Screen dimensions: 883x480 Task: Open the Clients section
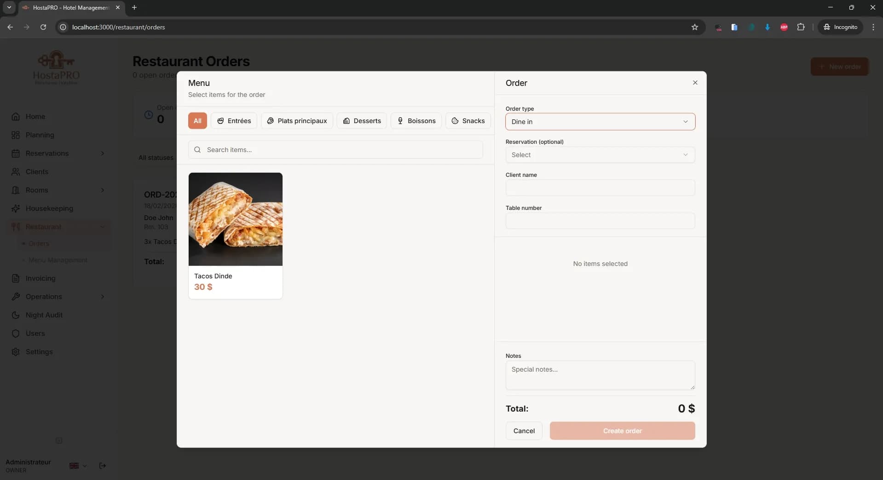[x=36, y=171]
